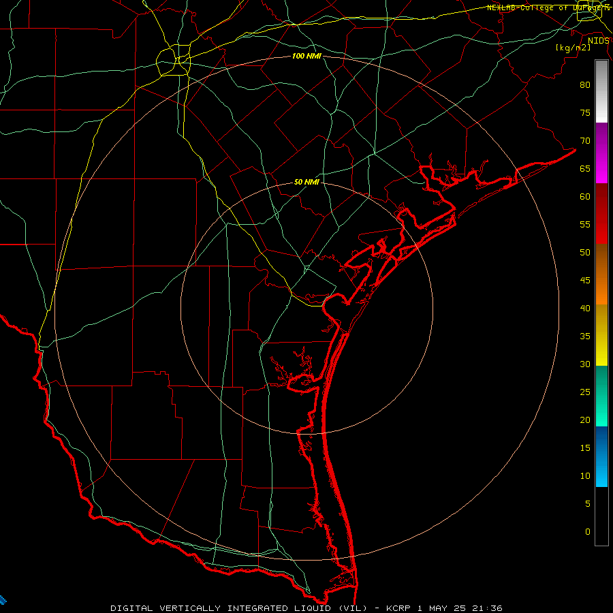Click the "20" value on the color scale
This screenshot has height=613, width=613.
click(585, 420)
